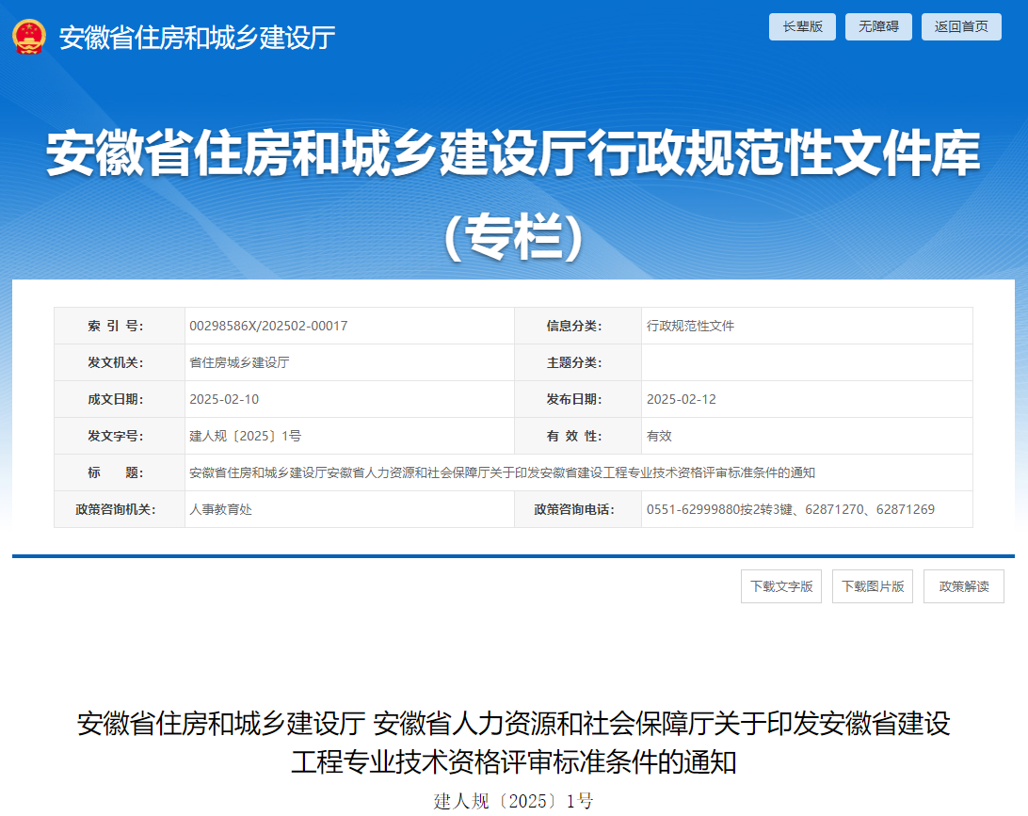1028x816 pixels.
Task: Click the banner 行政规范性文件库 (专栏) heading
Action: coord(514,188)
